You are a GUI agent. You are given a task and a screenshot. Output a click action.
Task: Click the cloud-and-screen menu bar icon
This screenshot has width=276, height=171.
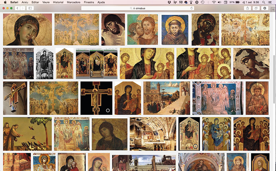click(x=186, y=2)
